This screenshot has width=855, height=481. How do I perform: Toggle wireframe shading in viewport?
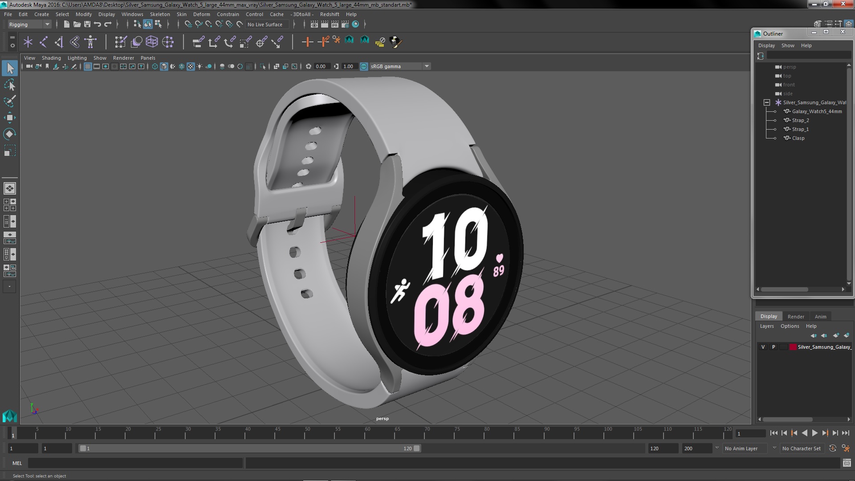pos(155,66)
